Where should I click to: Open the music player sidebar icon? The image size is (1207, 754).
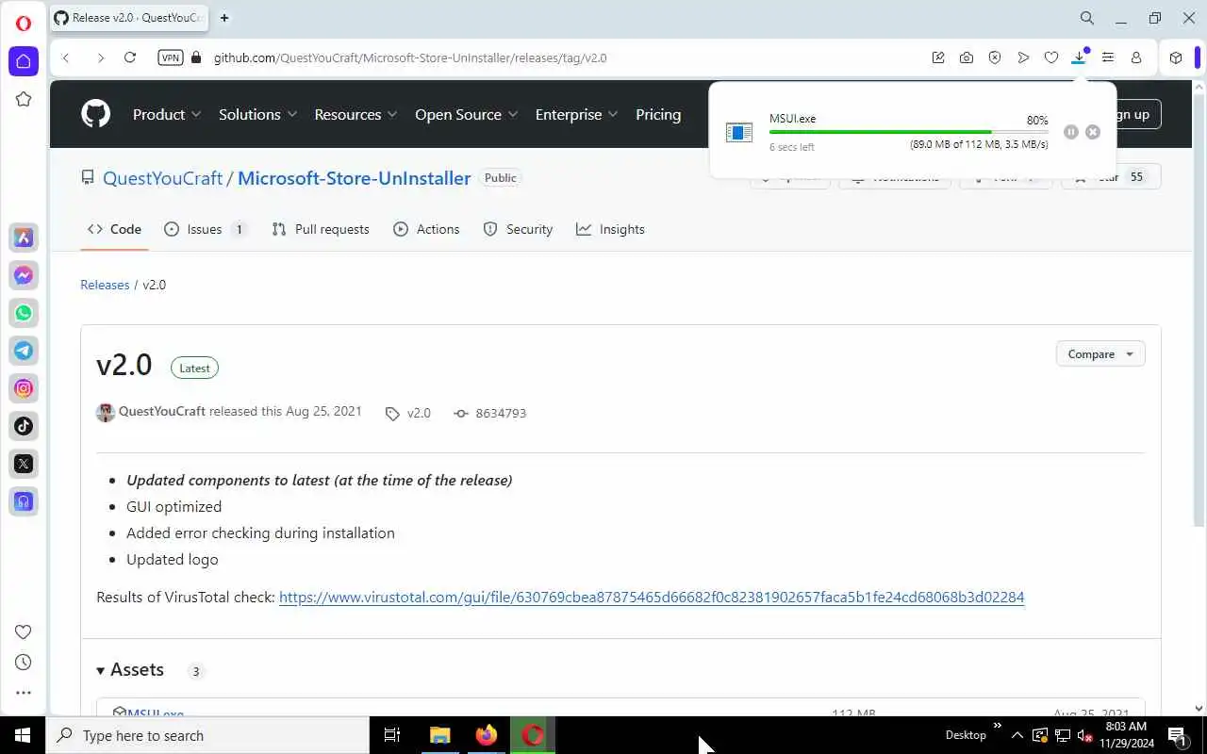(24, 501)
